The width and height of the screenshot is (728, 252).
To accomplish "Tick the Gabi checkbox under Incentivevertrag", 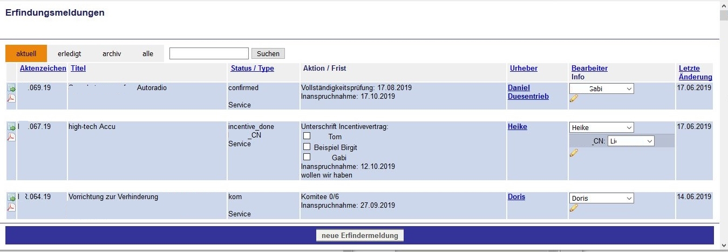I will 307,157.
